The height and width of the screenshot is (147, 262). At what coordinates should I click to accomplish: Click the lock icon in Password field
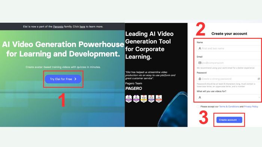(x=199, y=79)
